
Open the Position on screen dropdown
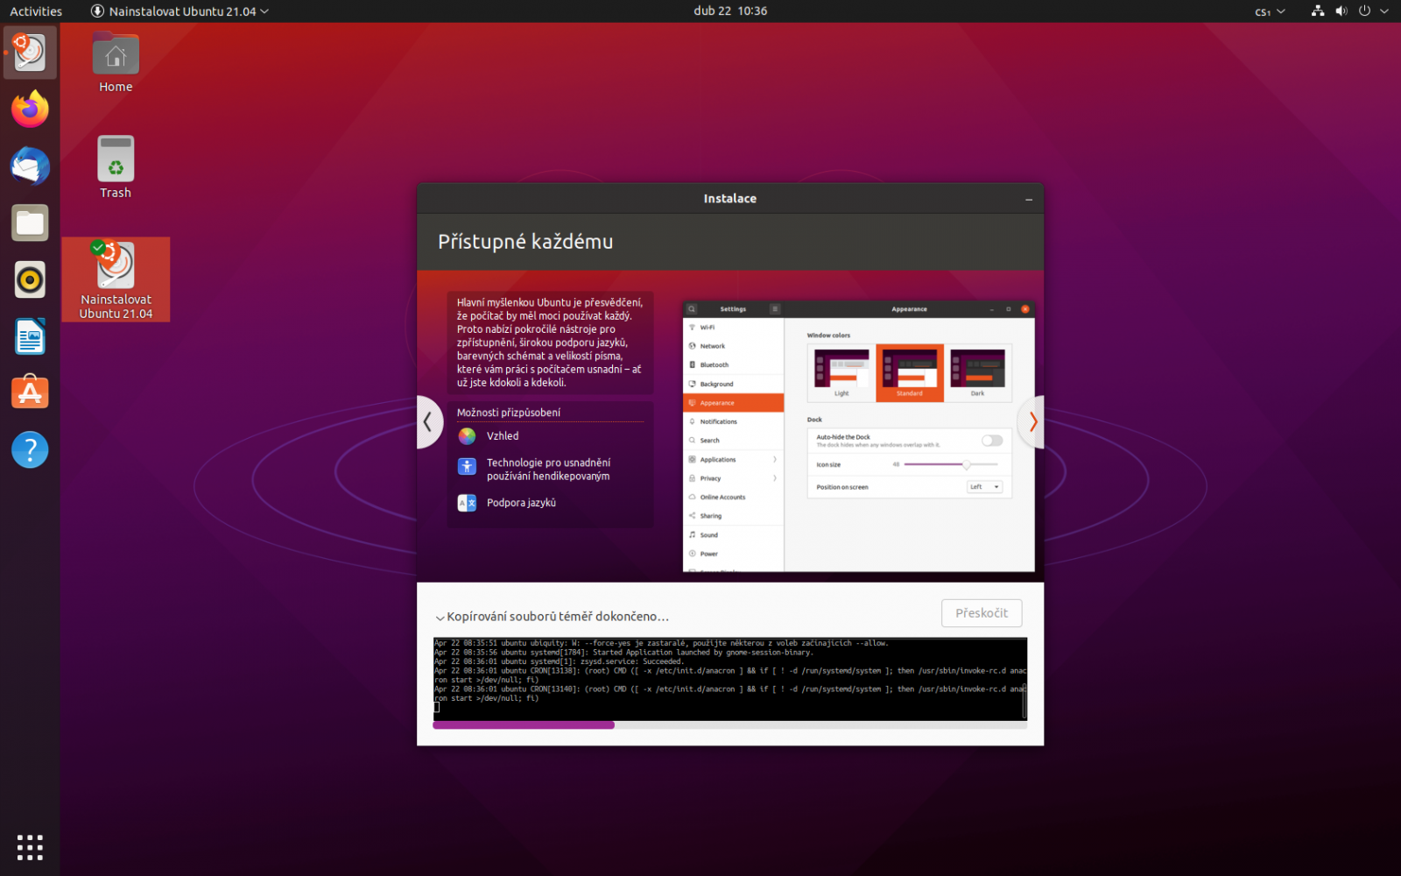click(x=984, y=486)
